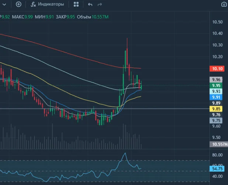Click the Объём volume legend value
This screenshot has height=185, width=228.
tap(100, 17)
